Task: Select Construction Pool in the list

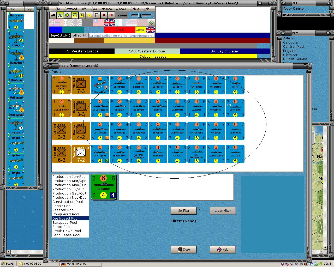Action: 70,202
